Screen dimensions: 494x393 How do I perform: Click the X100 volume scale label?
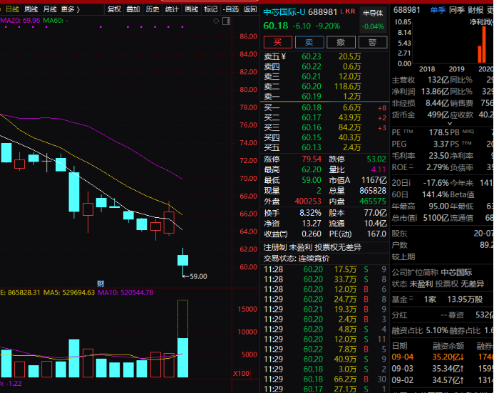[242, 374]
